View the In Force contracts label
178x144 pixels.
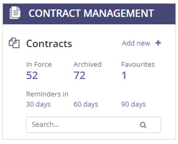(x=39, y=64)
